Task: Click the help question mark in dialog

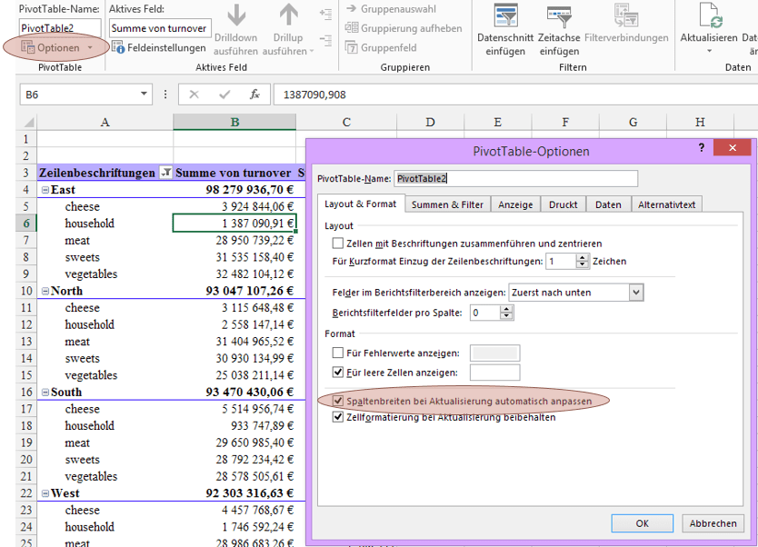Action: (x=701, y=147)
